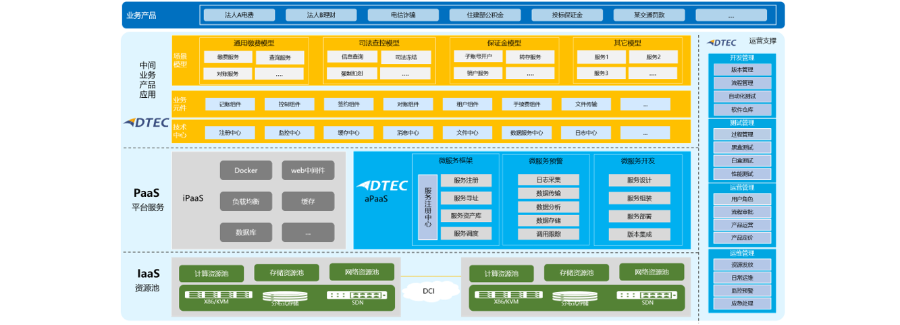The image size is (900, 325).
Task: Click the 版本管理 item under 开发管理
Action: pyautogui.click(x=742, y=69)
